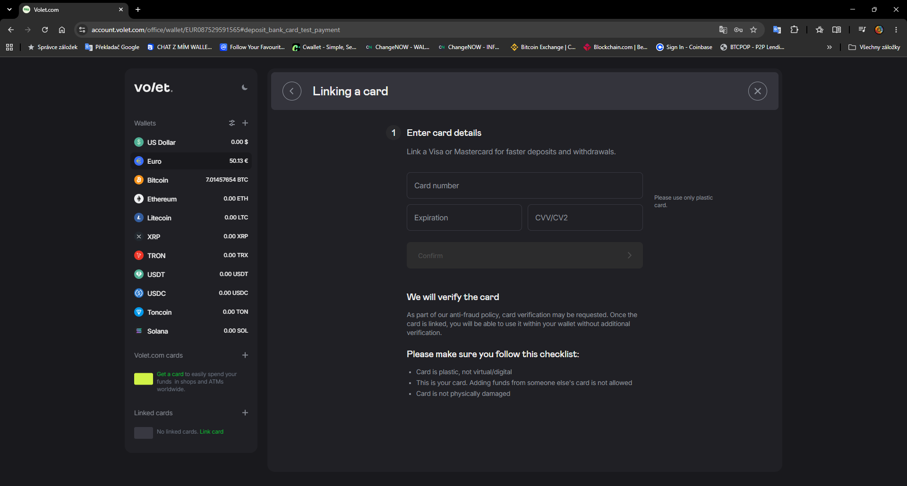Click the Confirm button

click(524, 255)
